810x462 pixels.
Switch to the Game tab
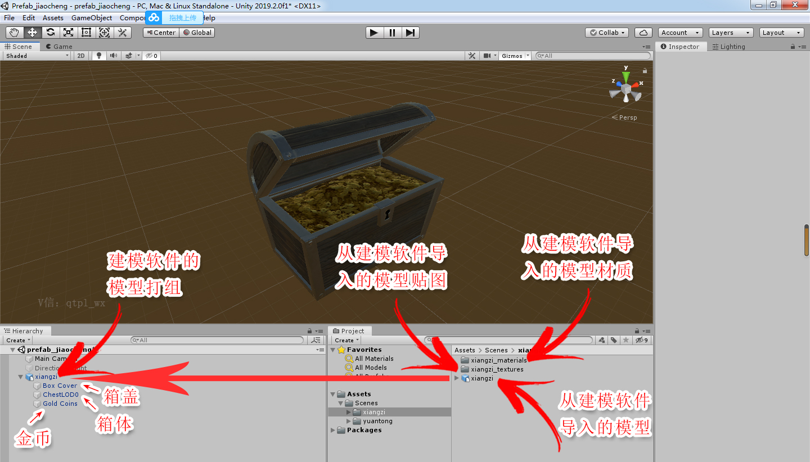[60, 47]
